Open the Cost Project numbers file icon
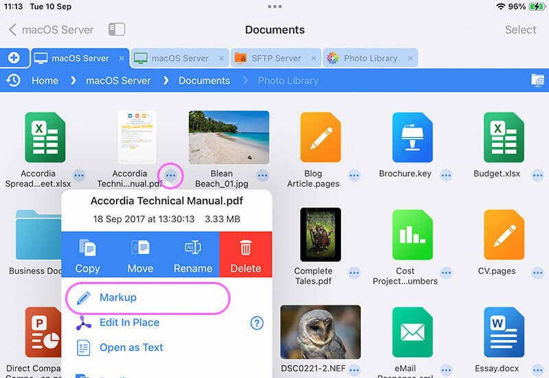549x378 pixels. [412, 235]
